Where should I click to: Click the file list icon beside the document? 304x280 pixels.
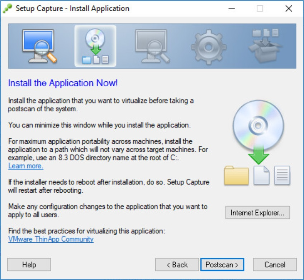point(282,175)
